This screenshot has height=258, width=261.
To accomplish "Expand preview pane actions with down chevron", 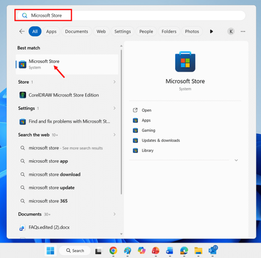I will 236,160.
